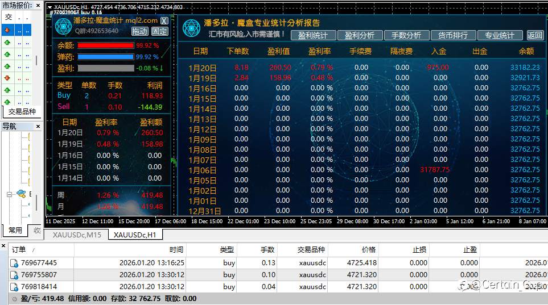Click Sell loss -144.39 in small panel

pyautogui.click(x=150, y=107)
